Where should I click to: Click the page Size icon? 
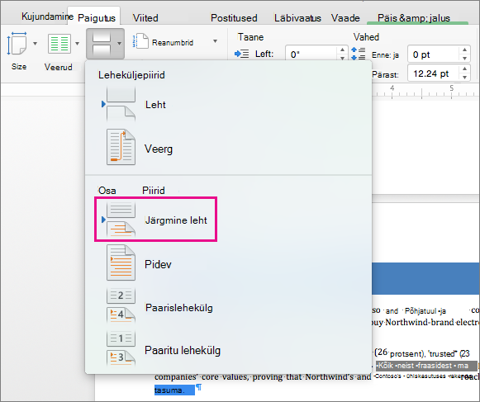point(17,44)
